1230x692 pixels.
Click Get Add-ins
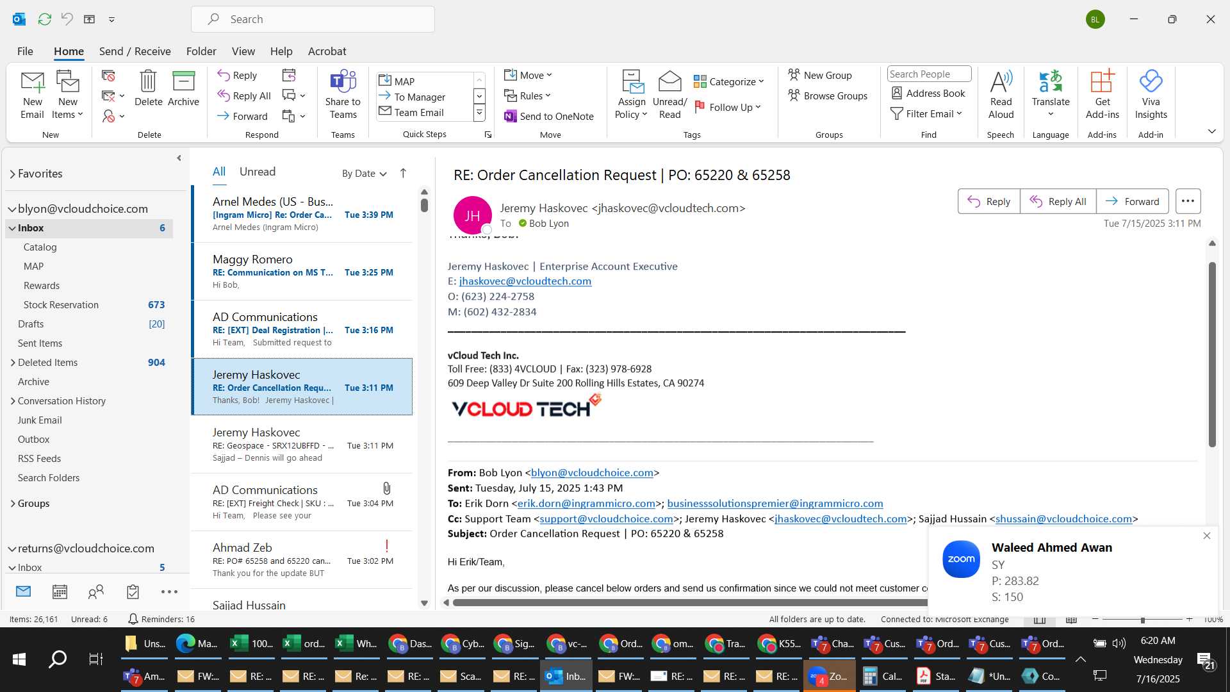pos(1102,95)
